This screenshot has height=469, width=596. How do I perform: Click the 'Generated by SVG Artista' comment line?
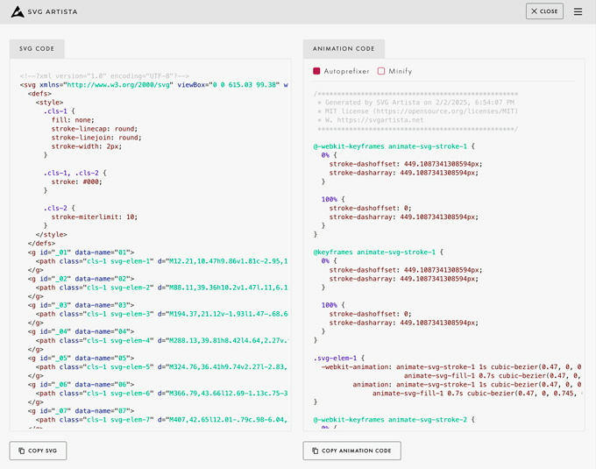[x=415, y=103]
